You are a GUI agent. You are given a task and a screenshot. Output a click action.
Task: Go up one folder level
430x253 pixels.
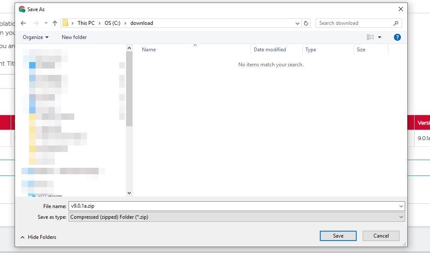(54, 23)
